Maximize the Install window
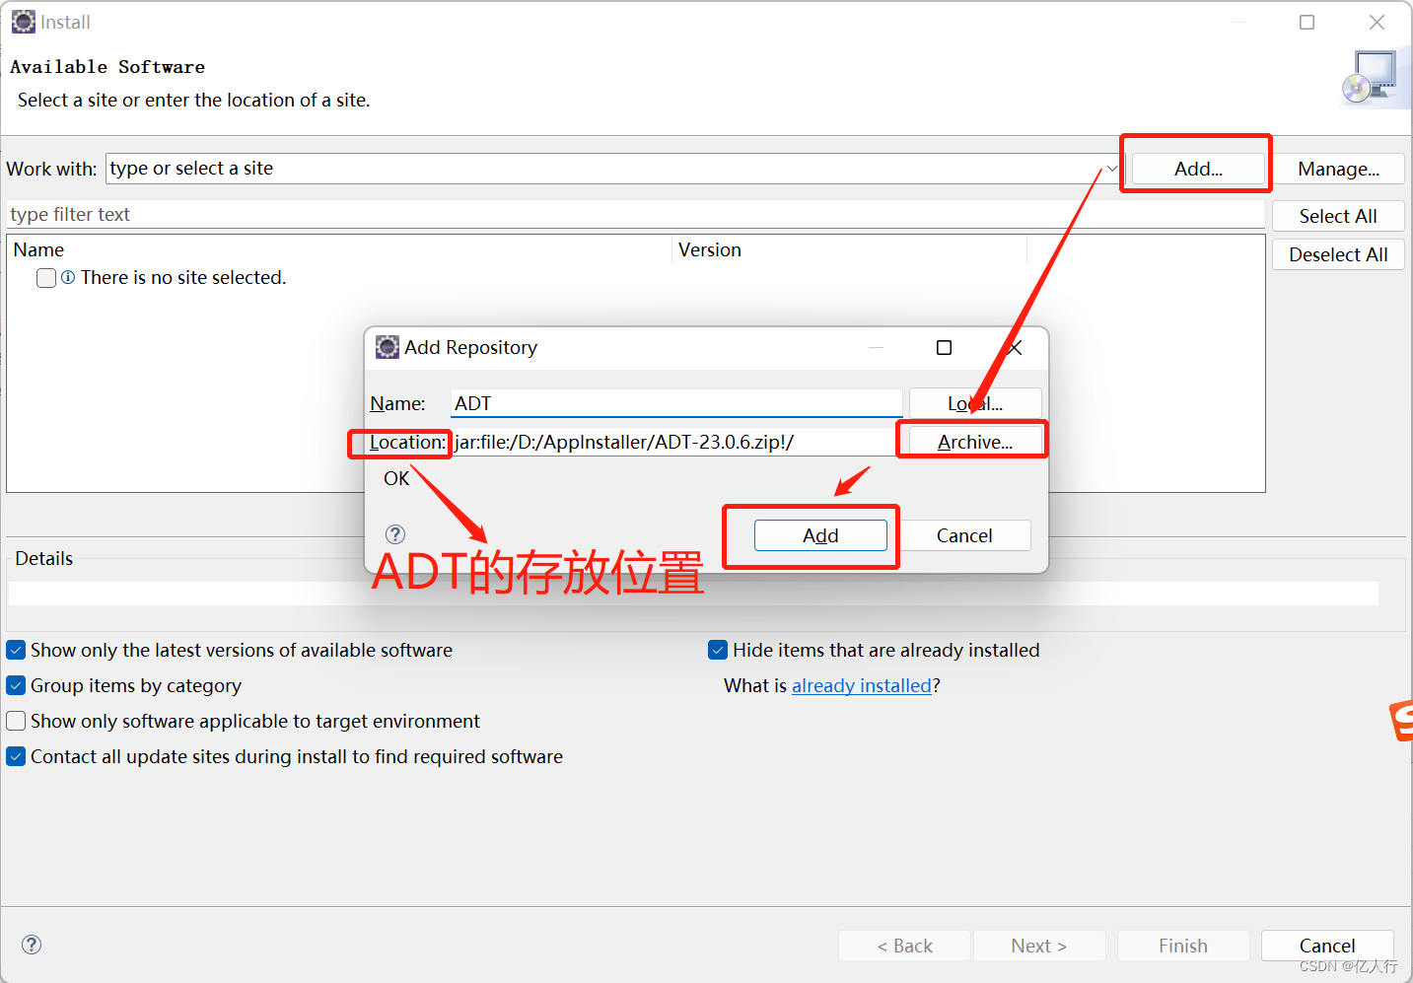The width and height of the screenshot is (1413, 983). (x=1307, y=22)
